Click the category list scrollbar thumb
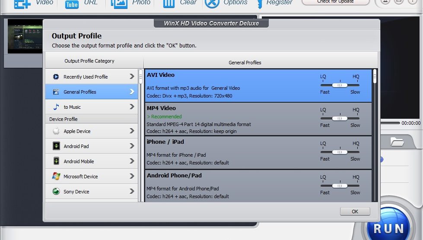This screenshot has width=423, height=240. coord(140,77)
